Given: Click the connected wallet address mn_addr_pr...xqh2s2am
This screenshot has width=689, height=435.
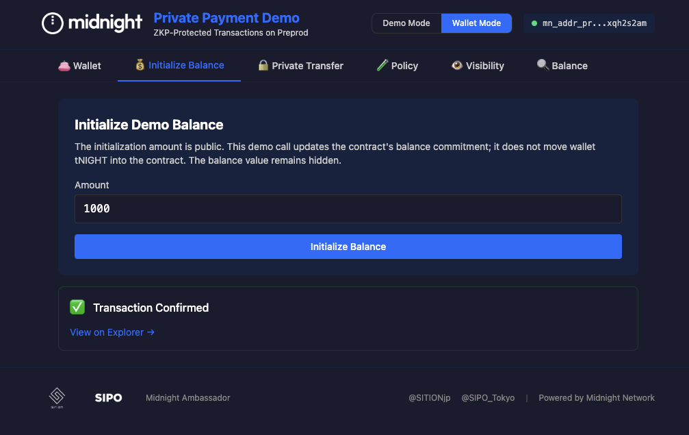Looking at the screenshot, I should click(589, 23).
